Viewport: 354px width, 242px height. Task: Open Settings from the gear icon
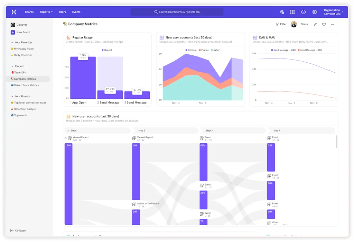(314, 12)
